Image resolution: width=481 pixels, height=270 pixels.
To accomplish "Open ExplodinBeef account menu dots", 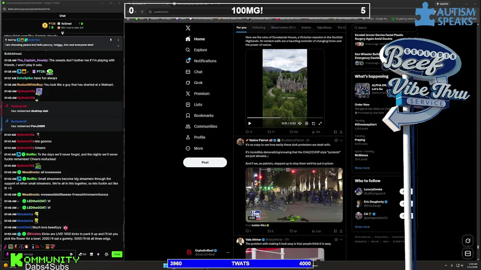I will tap(227, 252).
